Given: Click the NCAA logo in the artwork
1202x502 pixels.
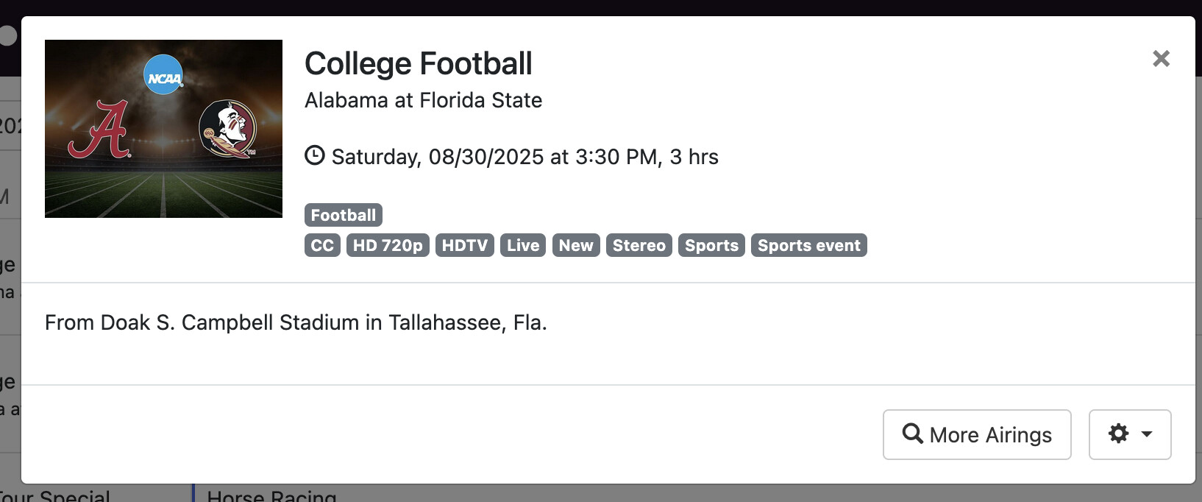Looking at the screenshot, I should pos(163,75).
